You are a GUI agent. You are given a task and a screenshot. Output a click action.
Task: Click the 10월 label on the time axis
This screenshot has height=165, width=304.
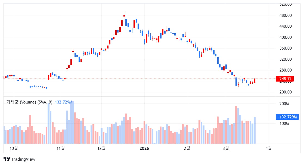[14, 148]
